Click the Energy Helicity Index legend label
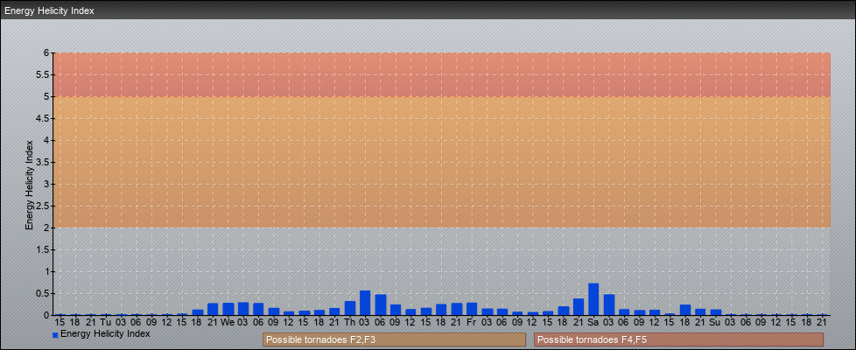 click(x=105, y=333)
